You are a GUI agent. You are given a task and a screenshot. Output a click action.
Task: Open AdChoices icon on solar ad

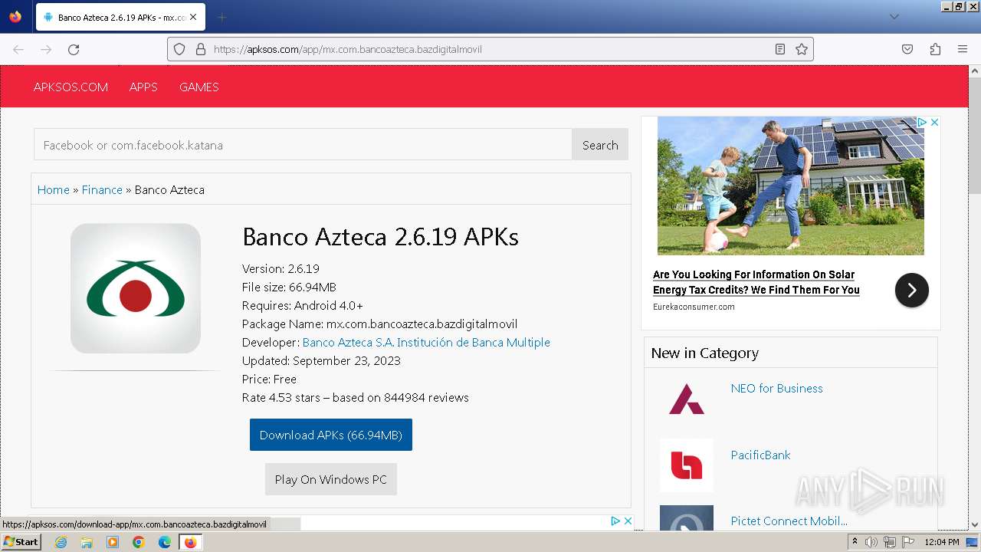[923, 123]
